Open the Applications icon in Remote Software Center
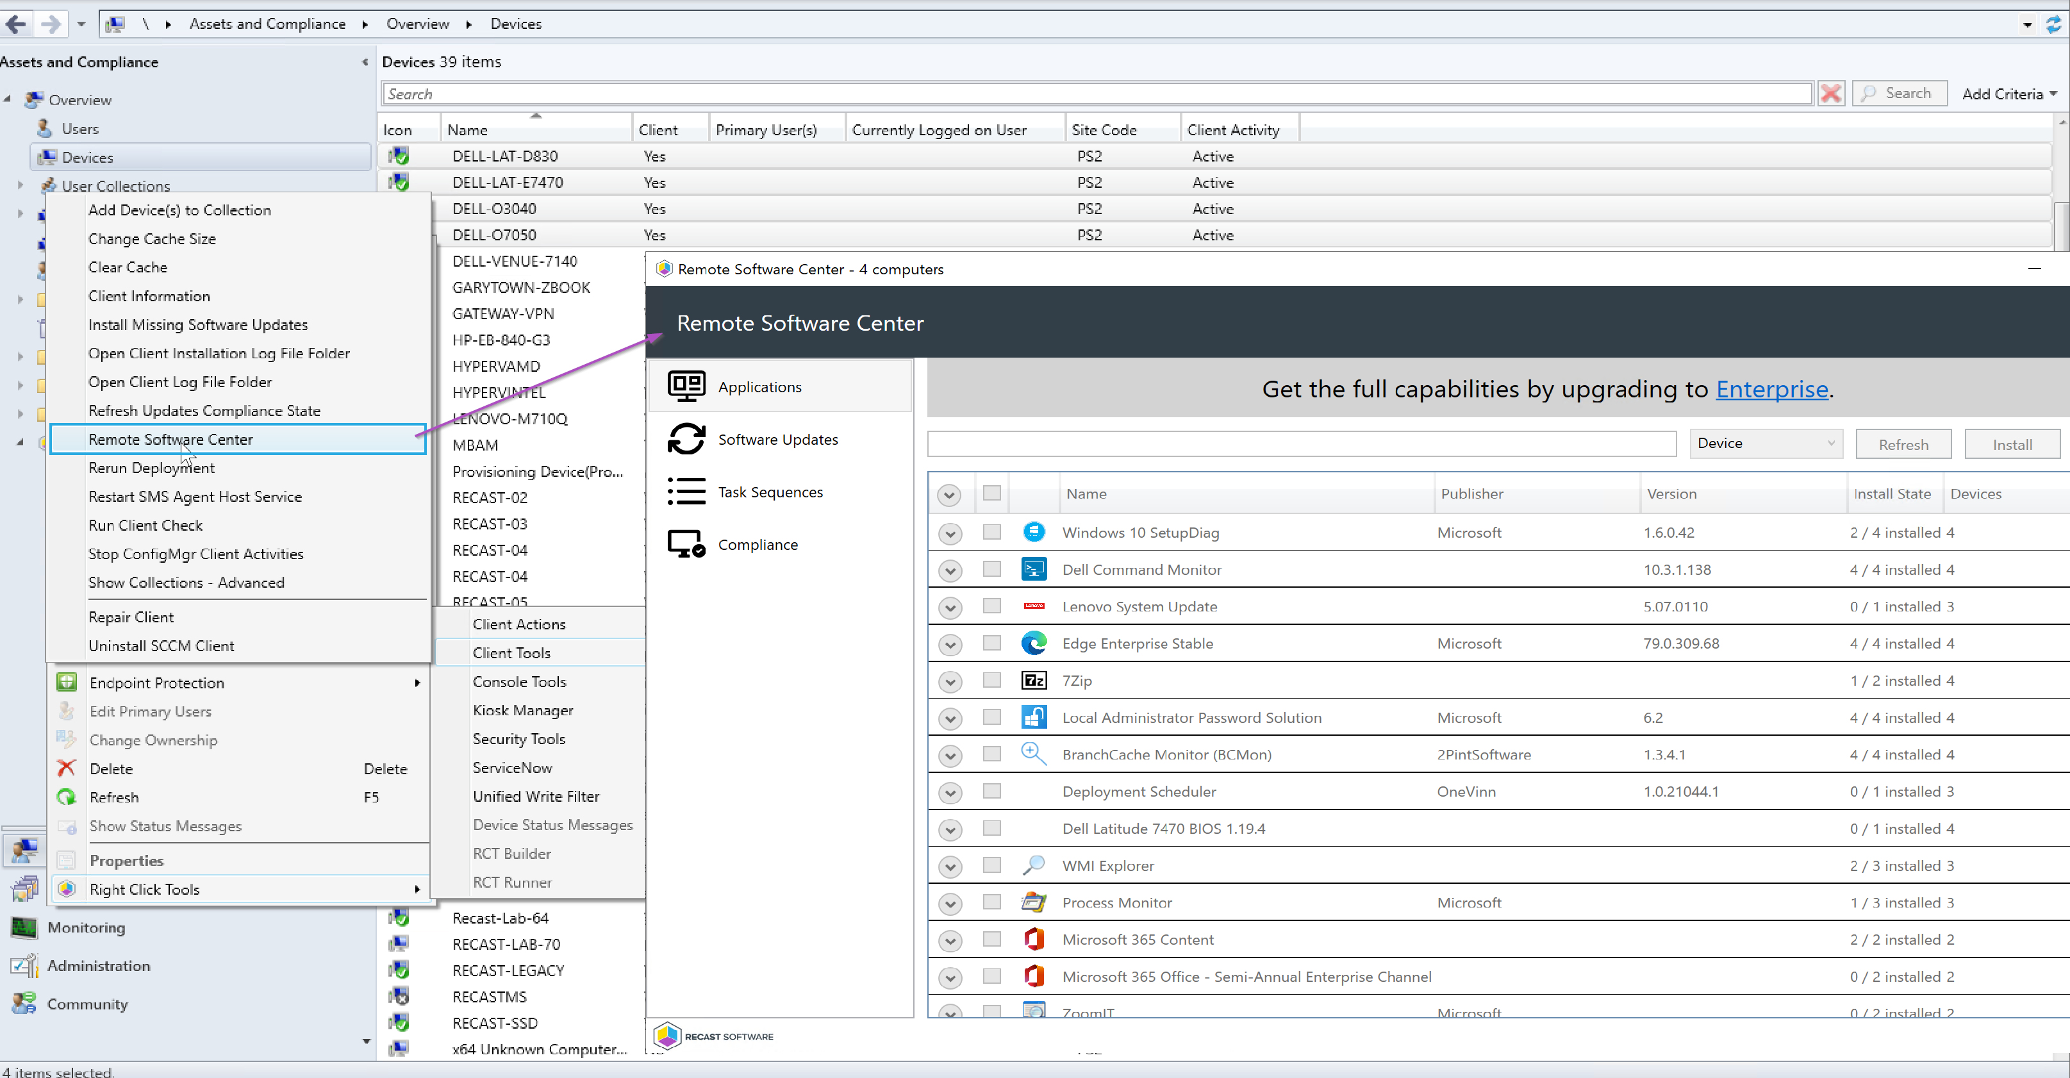The width and height of the screenshot is (2070, 1078). point(686,386)
